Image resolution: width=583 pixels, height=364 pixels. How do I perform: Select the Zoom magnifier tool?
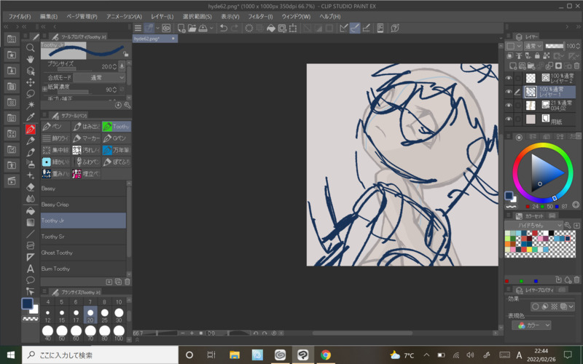point(31,47)
